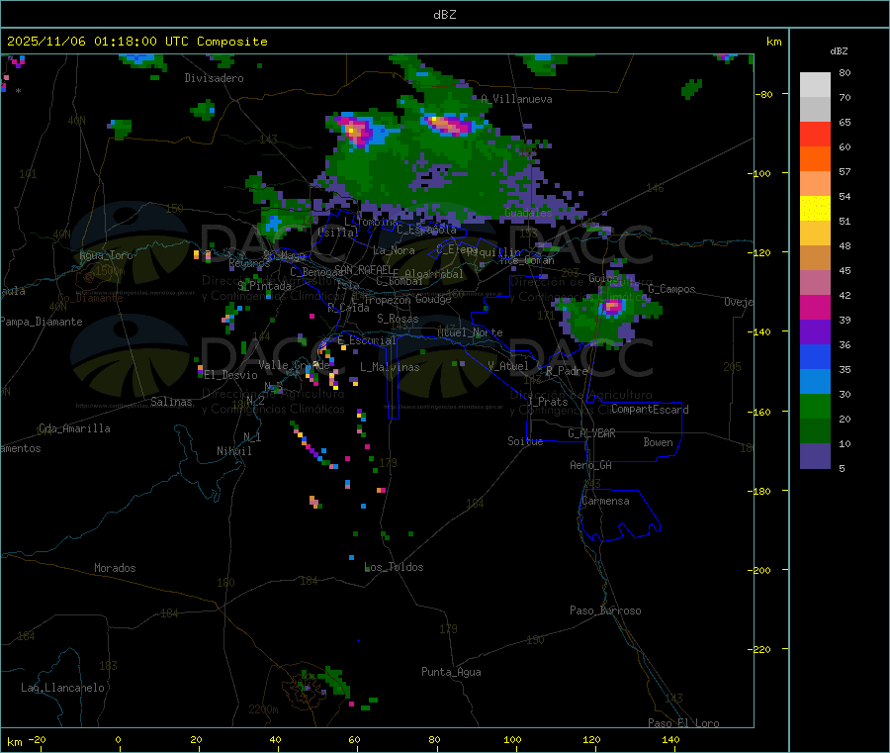This screenshot has height=753, width=890.
Task: Select the topmost light gray legend swatch
Action: pyautogui.click(x=815, y=84)
